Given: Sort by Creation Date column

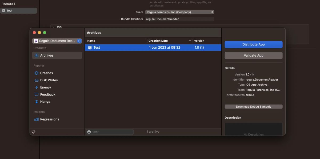Looking at the screenshot, I should pos(170,41).
